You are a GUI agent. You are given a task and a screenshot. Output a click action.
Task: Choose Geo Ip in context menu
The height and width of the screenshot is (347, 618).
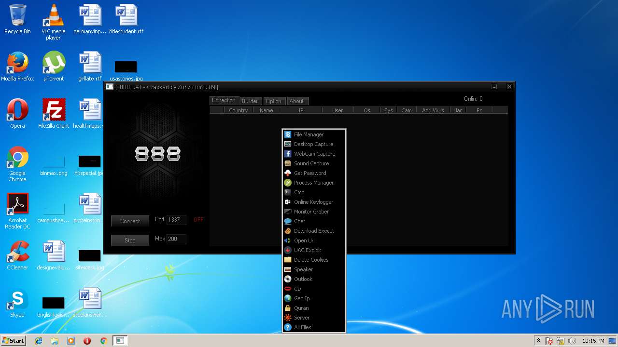314,298
